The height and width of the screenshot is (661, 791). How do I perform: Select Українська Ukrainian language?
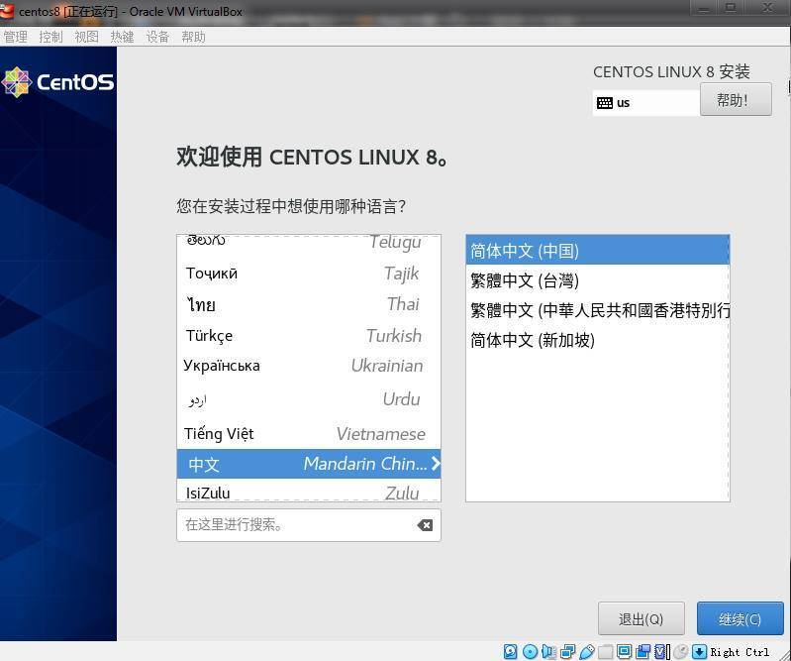pos(309,366)
